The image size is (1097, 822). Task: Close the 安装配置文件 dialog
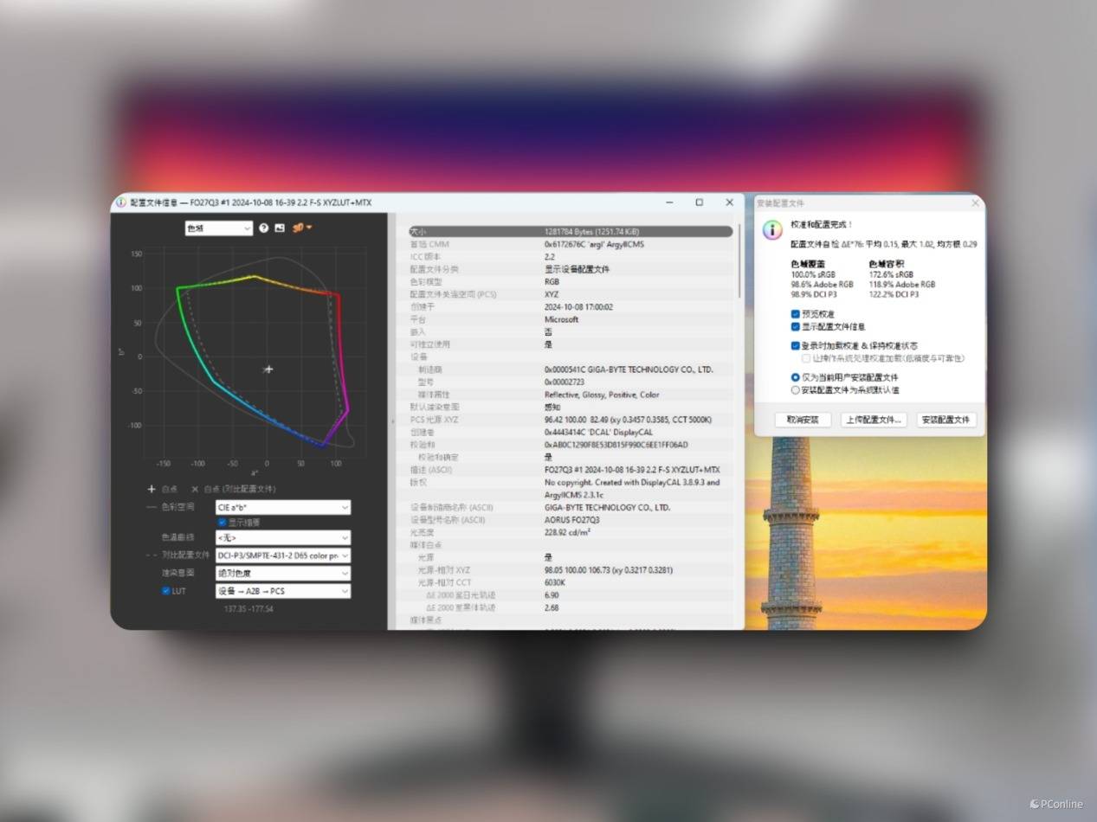point(975,203)
